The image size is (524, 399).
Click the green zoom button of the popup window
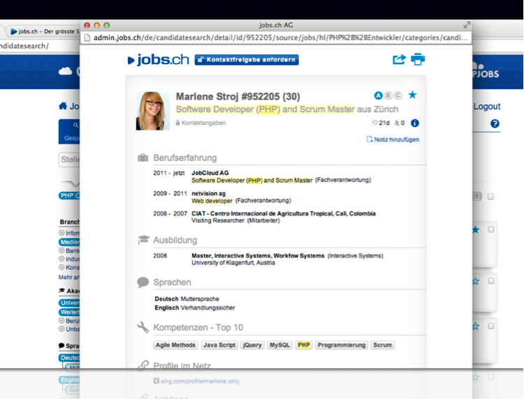coord(107,25)
